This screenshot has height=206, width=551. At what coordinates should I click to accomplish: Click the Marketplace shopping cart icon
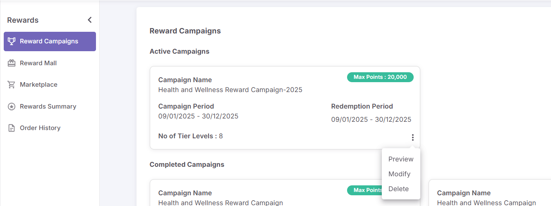[x=12, y=85]
